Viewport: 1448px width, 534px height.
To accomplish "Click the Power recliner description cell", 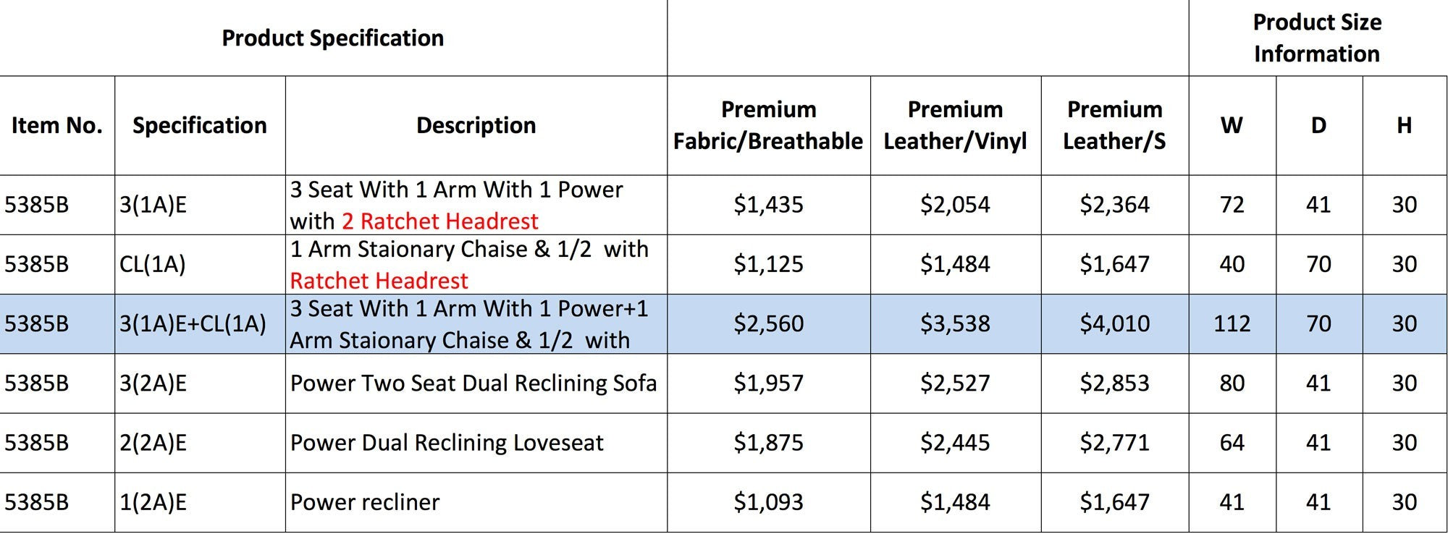I will [476, 502].
